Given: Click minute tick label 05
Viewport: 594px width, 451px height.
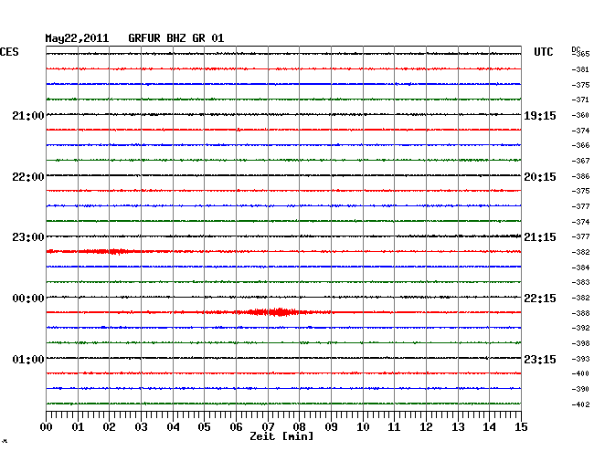Looking at the screenshot, I should [x=204, y=427].
